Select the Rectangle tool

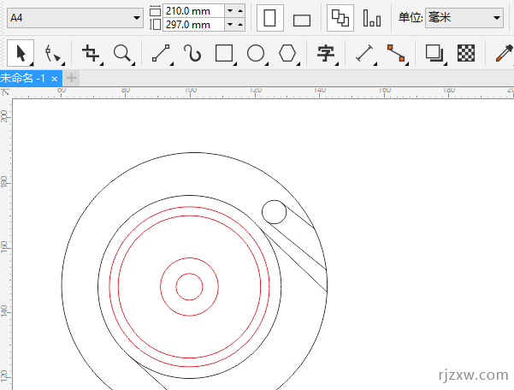(224, 54)
